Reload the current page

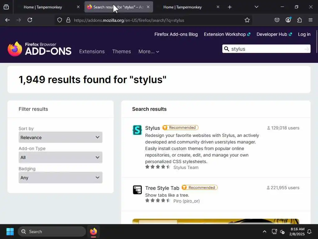(x=30, y=20)
